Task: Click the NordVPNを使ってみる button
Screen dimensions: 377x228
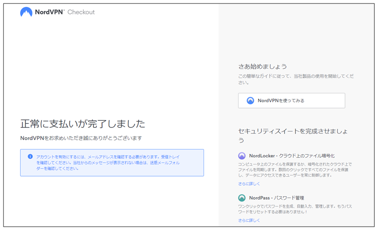Action: pyautogui.click(x=291, y=101)
